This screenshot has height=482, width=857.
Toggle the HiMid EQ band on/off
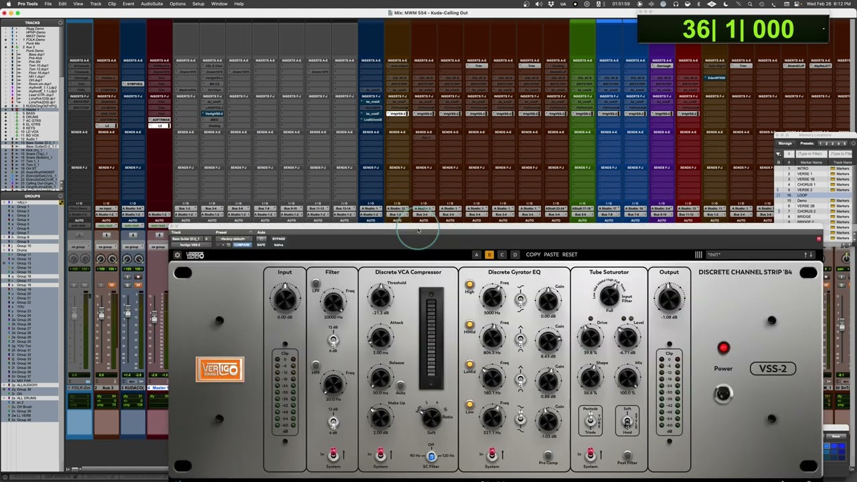click(x=469, y=325)
